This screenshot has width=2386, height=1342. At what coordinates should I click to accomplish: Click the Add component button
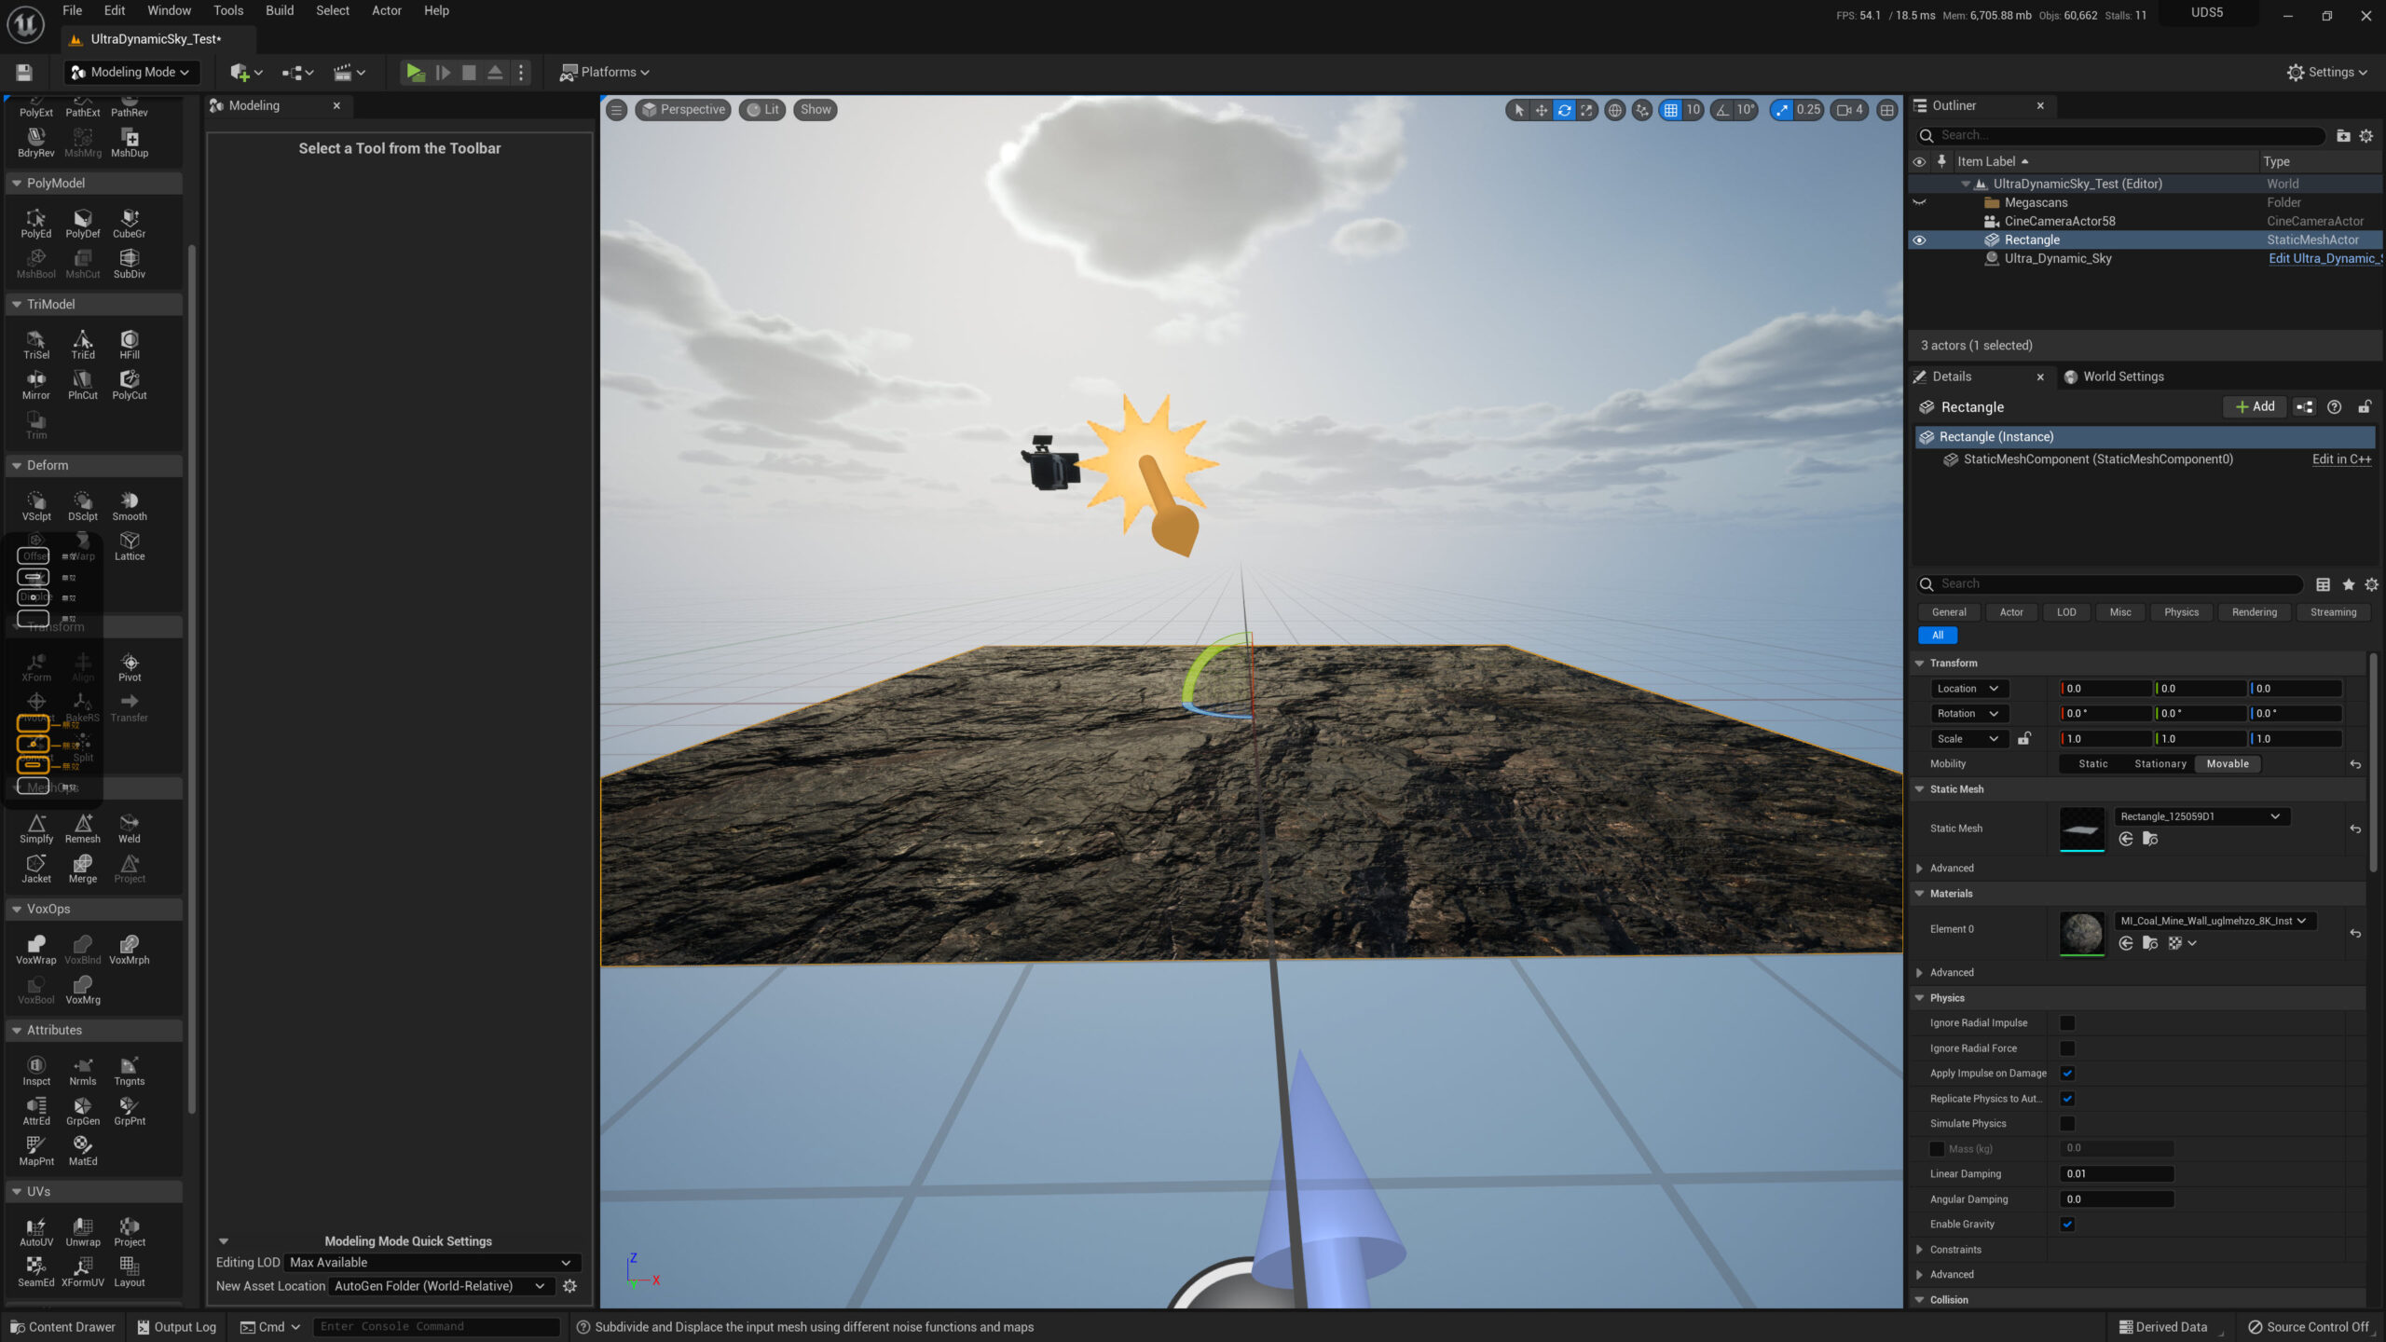coord(2255,407)
